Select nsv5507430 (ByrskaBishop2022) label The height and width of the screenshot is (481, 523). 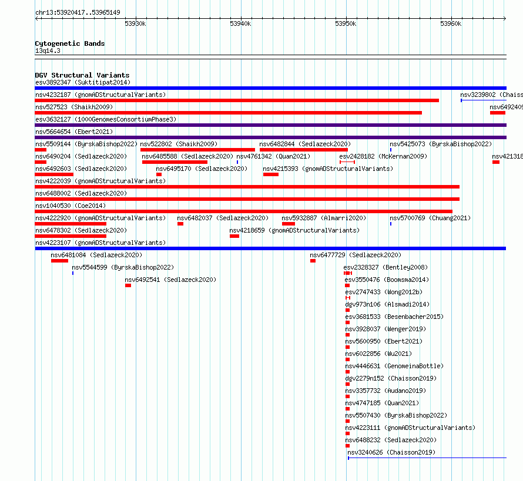396,415
